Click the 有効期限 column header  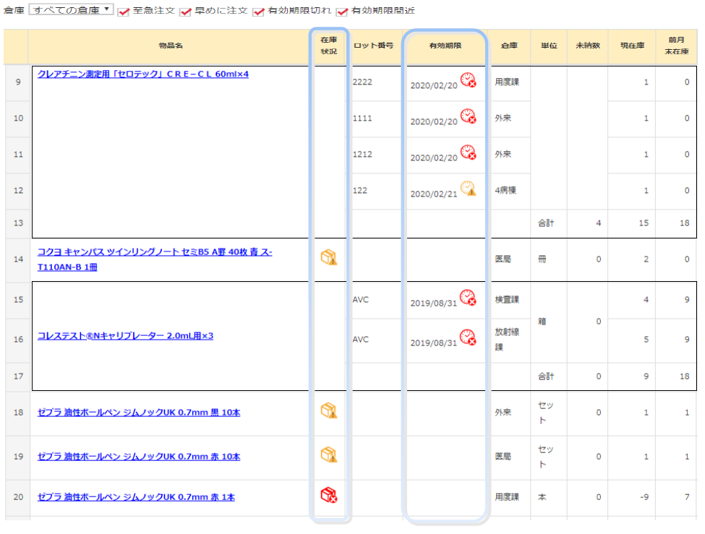[x=445, y=46]
